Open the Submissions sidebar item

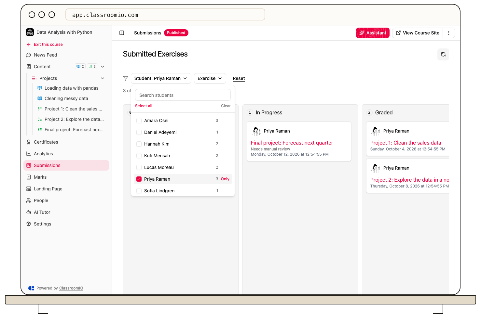coord(66,165)
